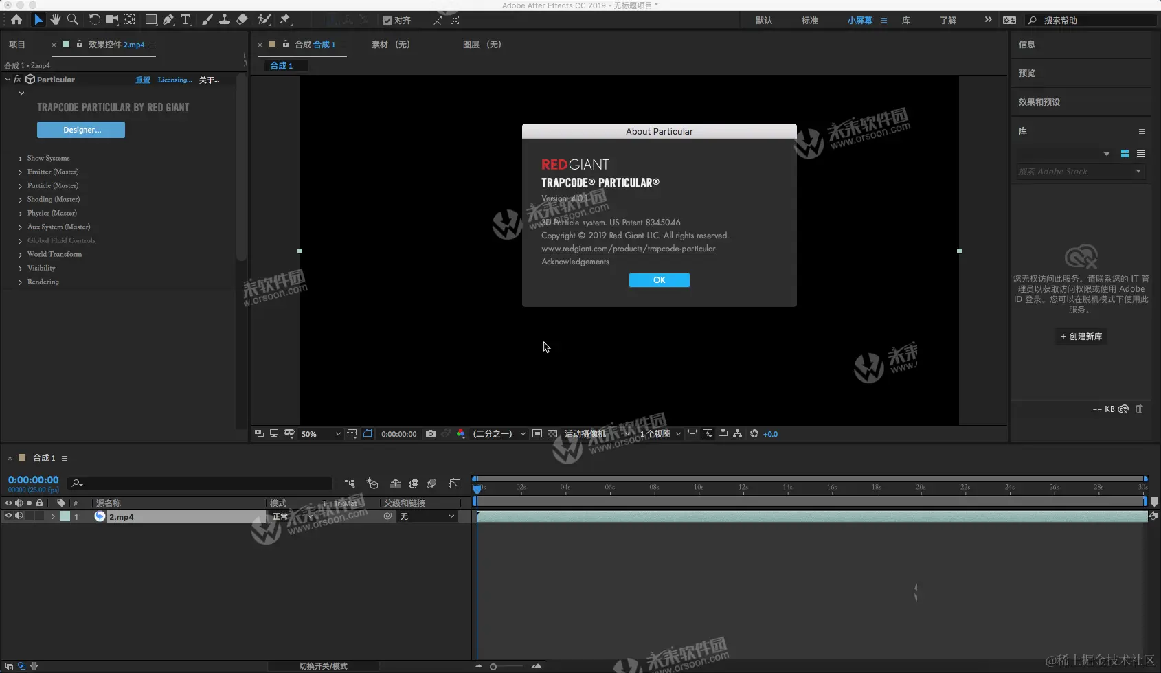Viewport: 1161px width, 673px height.
Task: Click the composition flowchart icon
Action: point(738,434)
